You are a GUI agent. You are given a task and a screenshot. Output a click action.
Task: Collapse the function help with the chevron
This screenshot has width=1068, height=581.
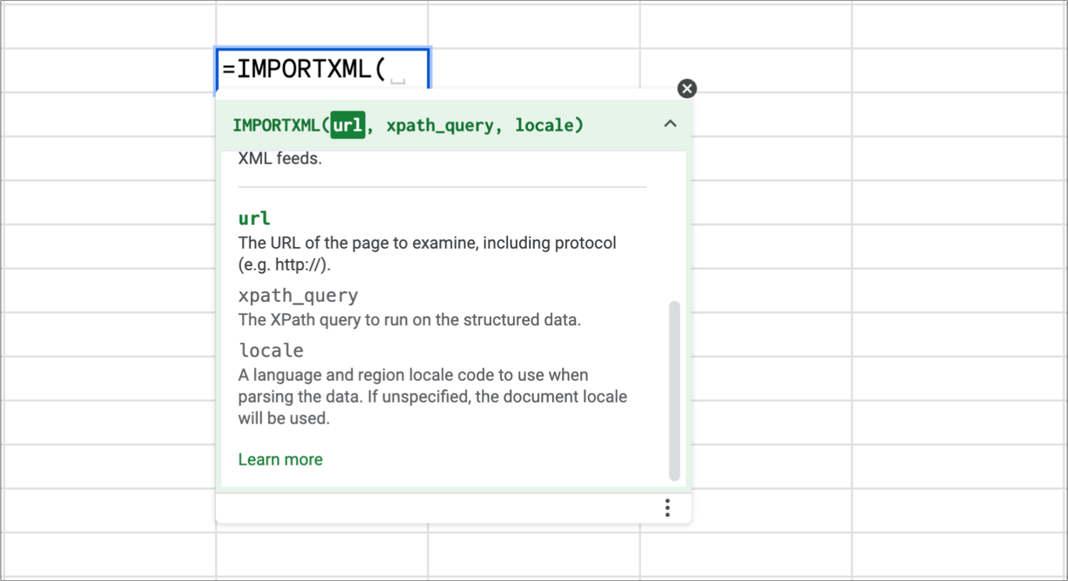click(x=670, y=124)
